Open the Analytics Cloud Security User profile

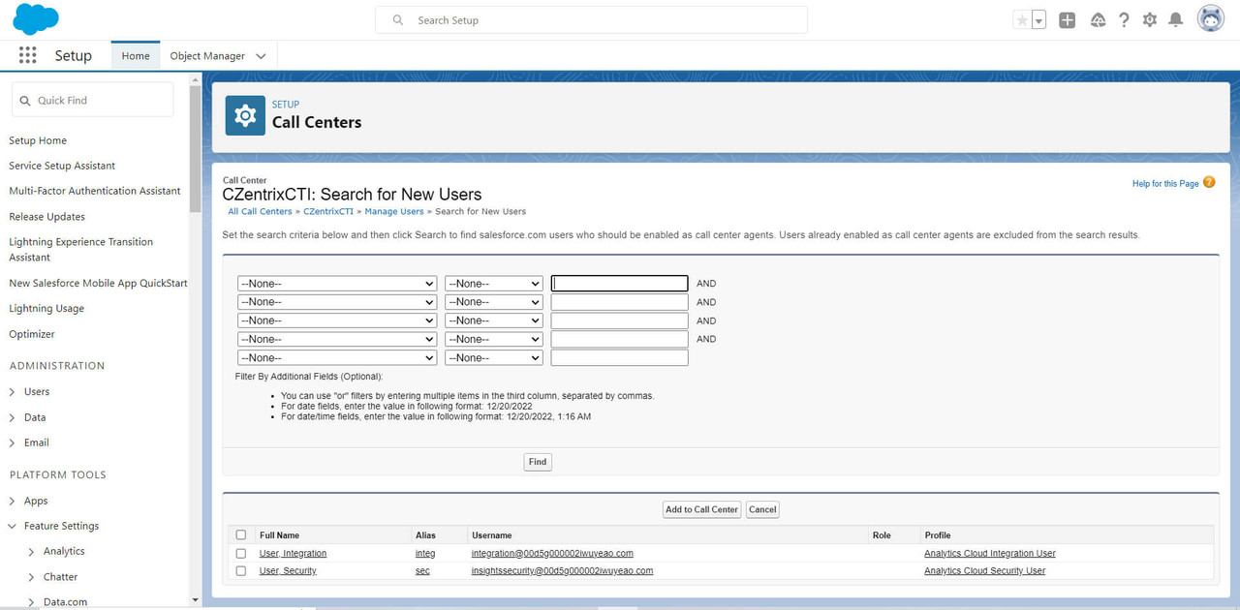point(985,571)
